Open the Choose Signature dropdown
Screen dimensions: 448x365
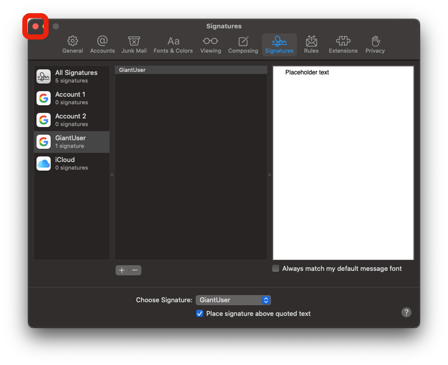[234, 300]
